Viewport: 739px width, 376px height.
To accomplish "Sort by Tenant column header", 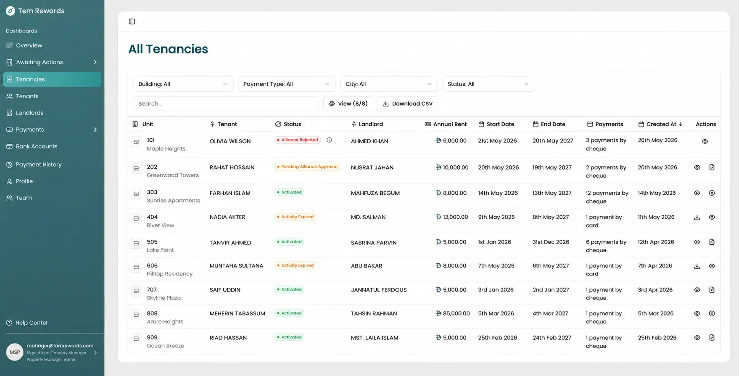I will tap(223, 124).
